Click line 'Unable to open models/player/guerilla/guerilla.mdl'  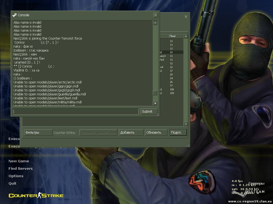point(50,94)
